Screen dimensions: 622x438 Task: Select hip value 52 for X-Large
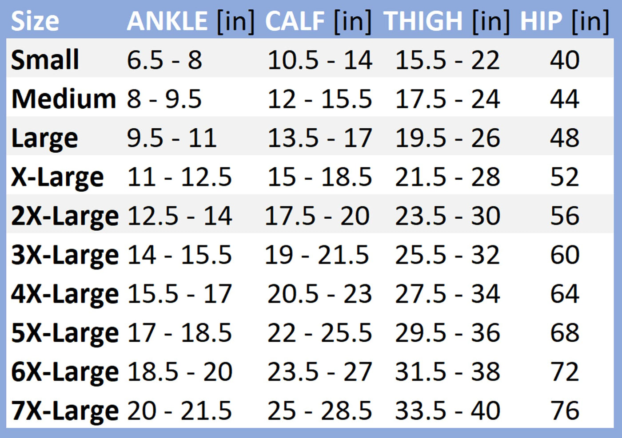coord(564,177)
